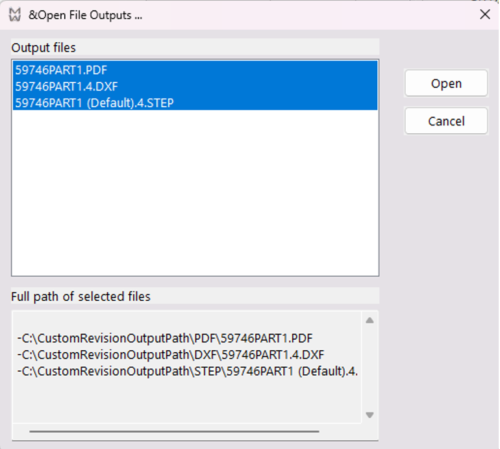Click the STEP full path line

tap(188, 371)
